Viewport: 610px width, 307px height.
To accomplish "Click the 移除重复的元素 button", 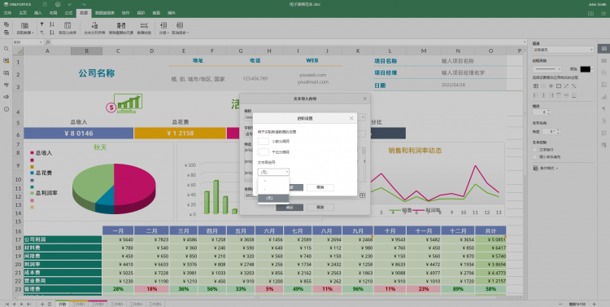I will [121, 28].
